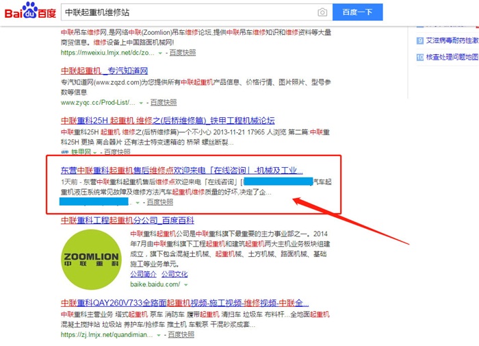This screenshot has height=346, width=479.
Task: Expand dropdown next to www.zyqc.cc URL
Action: click(x=141, y=103)
